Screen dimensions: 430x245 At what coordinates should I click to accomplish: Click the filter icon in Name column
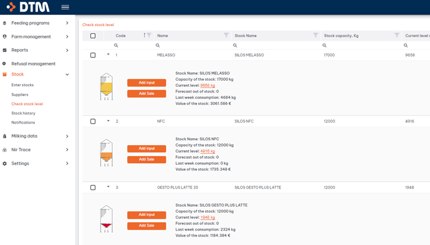[226, 35]
